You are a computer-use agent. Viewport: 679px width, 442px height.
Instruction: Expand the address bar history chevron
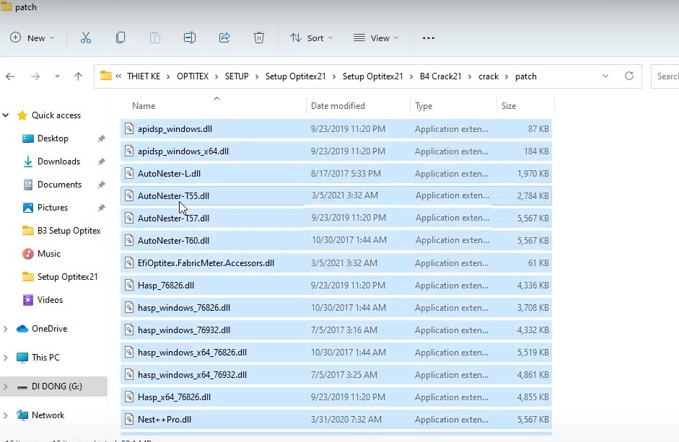pos(605,76)
